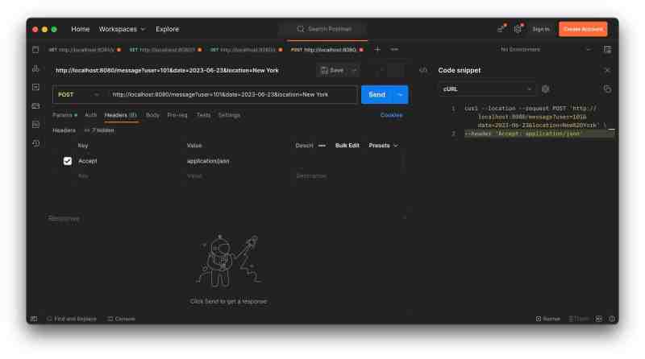Image resolution: width=645 pixels, height=359 pixels.
Task: Open the Environments sidebar icon
Action: click(x=35, y=87)
